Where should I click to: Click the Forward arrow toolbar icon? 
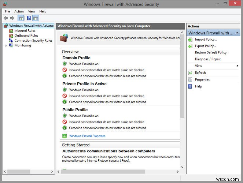[x=12, y=18]
